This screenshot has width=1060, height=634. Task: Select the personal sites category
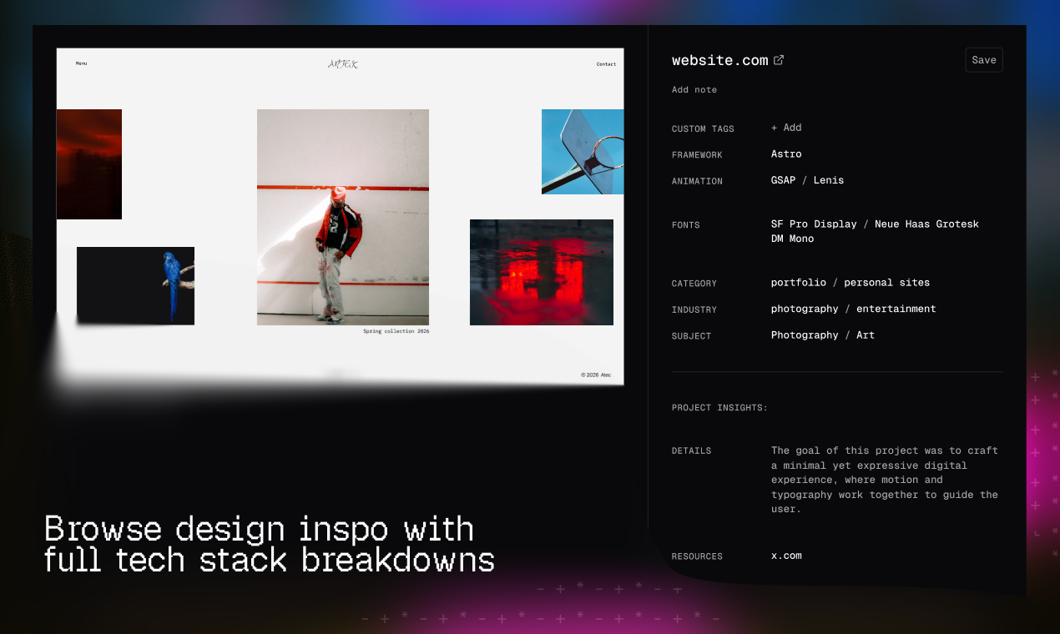point(886,282)
